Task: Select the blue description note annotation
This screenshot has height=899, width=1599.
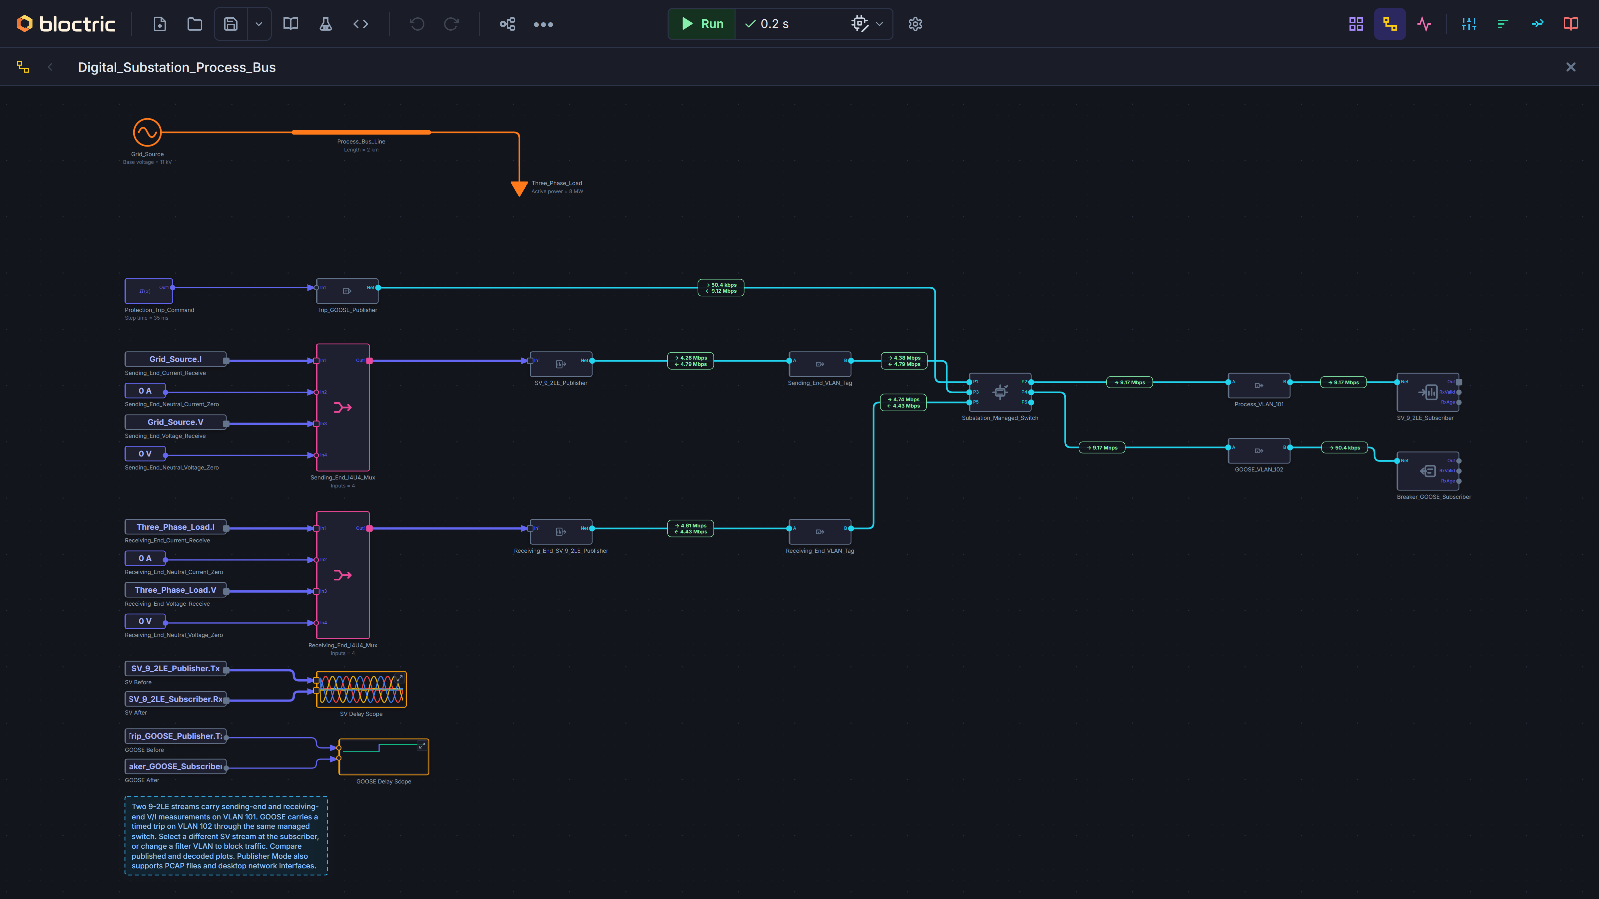Action: [x=226, y=836]
